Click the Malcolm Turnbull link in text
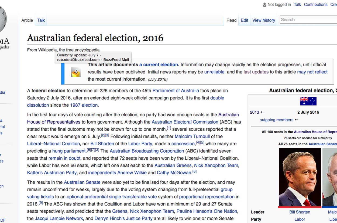The image size is (337, 223). click(192, 136)
